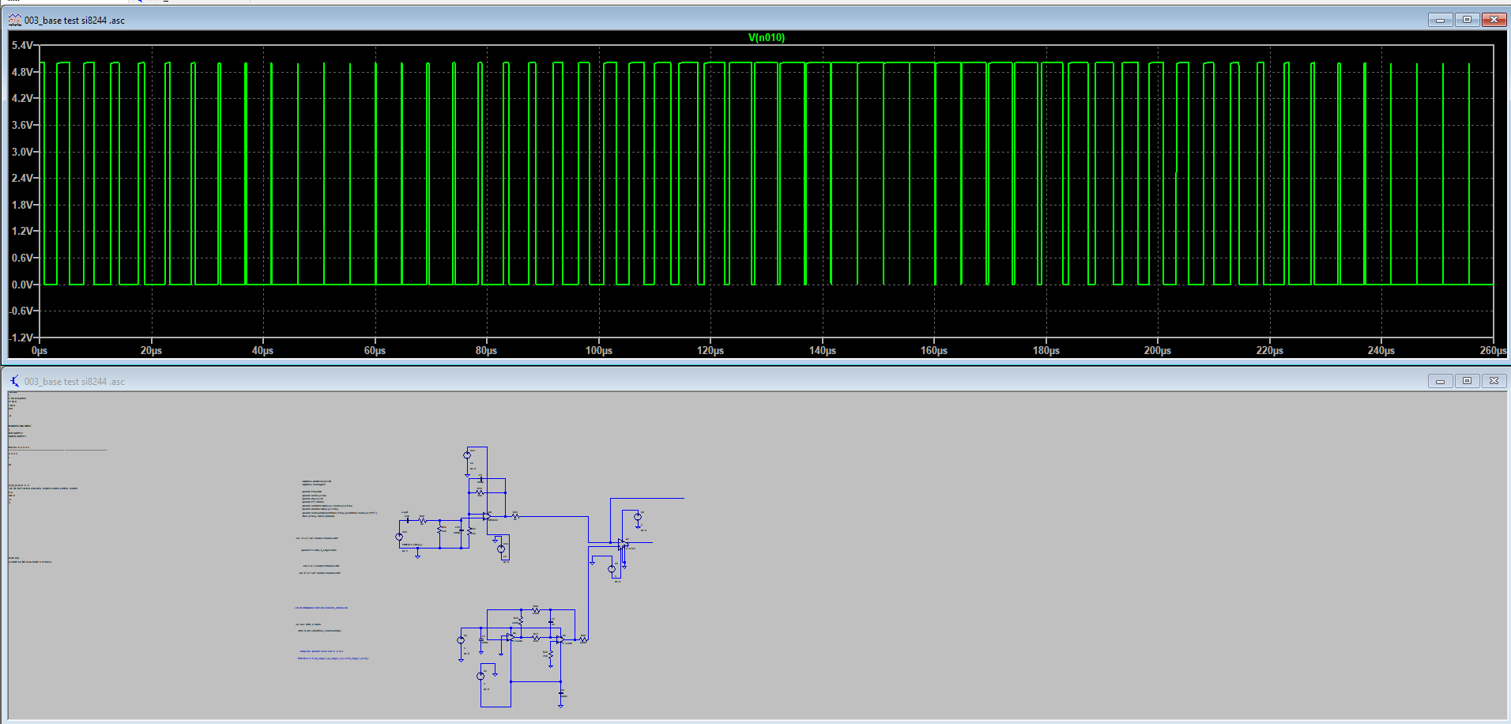Screen dimensions: 1511x724
Task: Restore down the waveform plot window
Action: pos(1467,20)
